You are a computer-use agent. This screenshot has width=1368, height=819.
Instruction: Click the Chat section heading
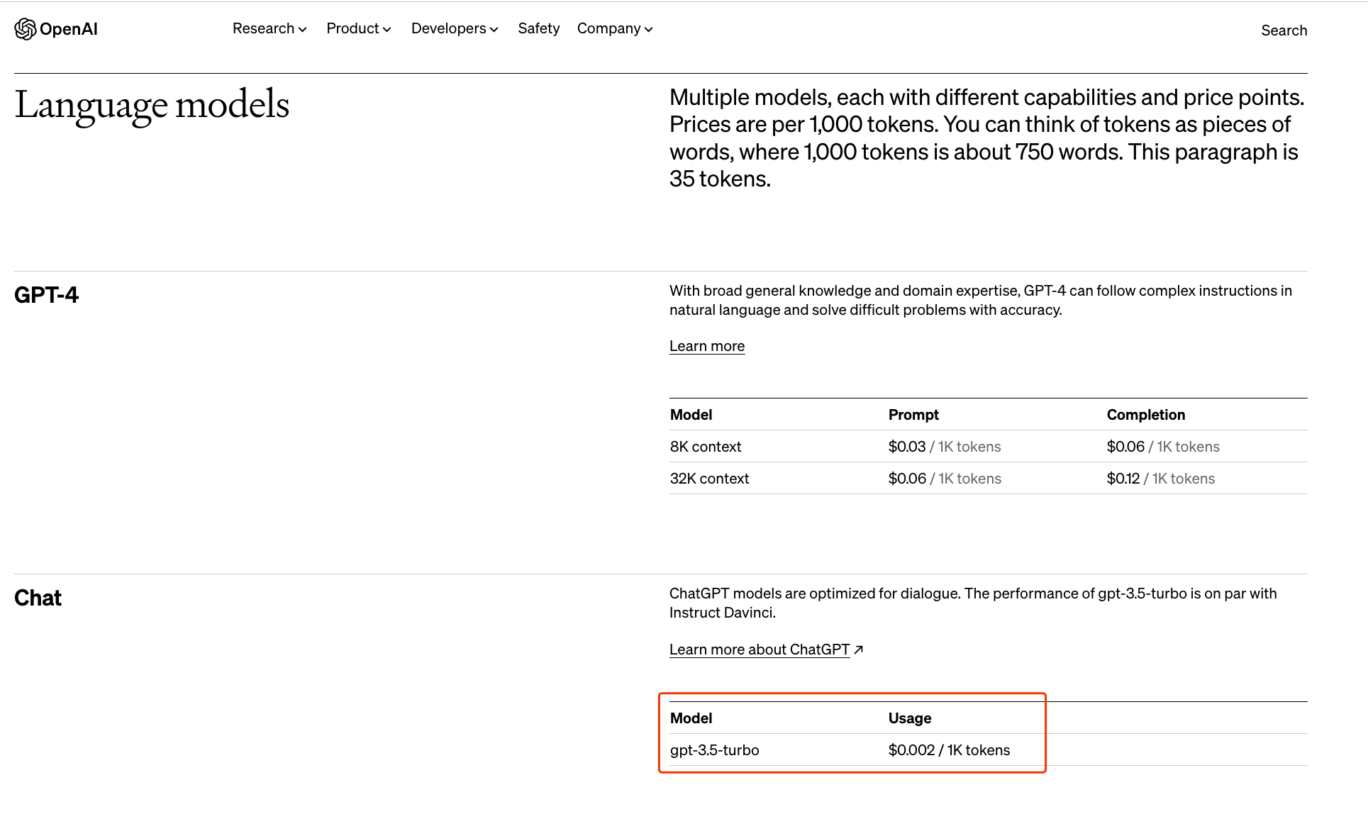[x=38, y=598]
